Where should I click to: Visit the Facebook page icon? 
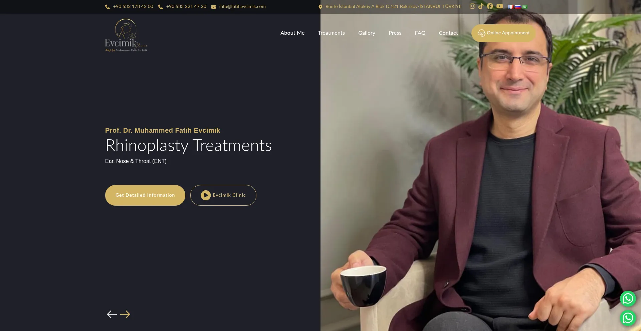tap(490, 6)
